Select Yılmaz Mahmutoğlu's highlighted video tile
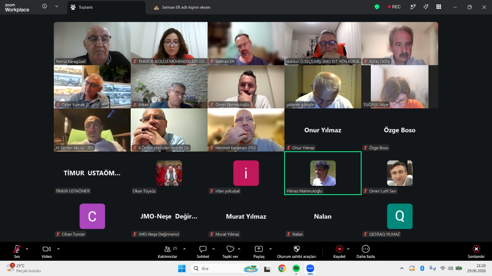 tap(323, 173)
